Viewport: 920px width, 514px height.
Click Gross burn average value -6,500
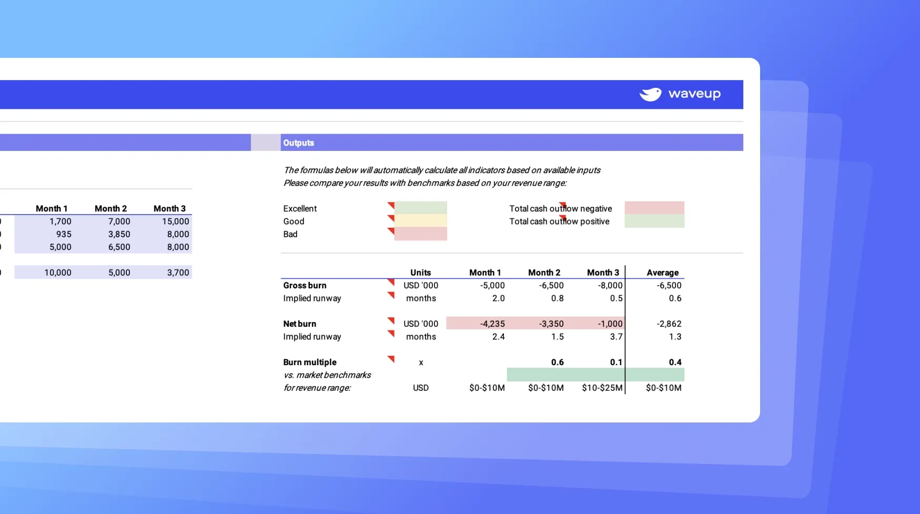tap(669, 285)
